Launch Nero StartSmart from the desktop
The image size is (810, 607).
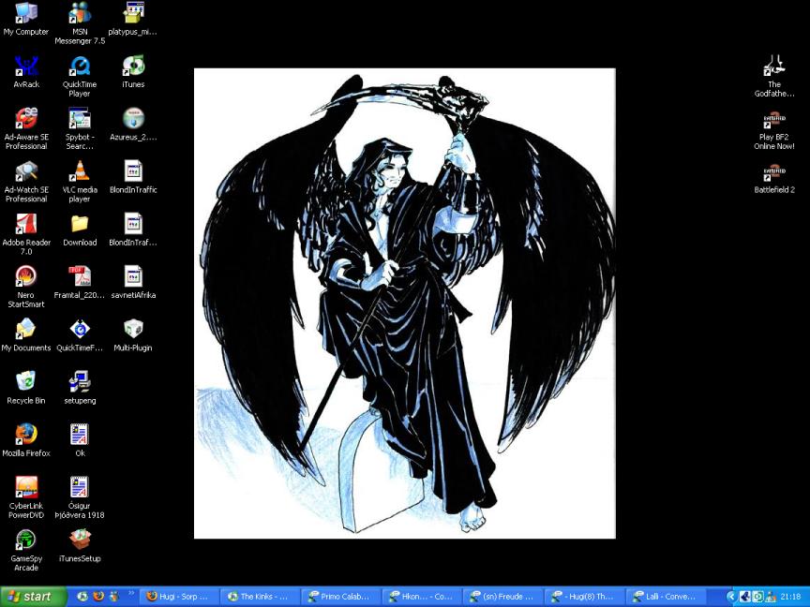(x=26, y=287)
